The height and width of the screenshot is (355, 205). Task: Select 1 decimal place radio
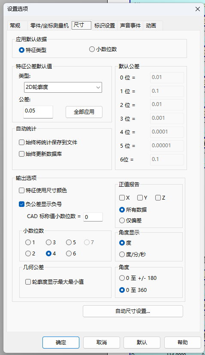(x=30, y=243)
